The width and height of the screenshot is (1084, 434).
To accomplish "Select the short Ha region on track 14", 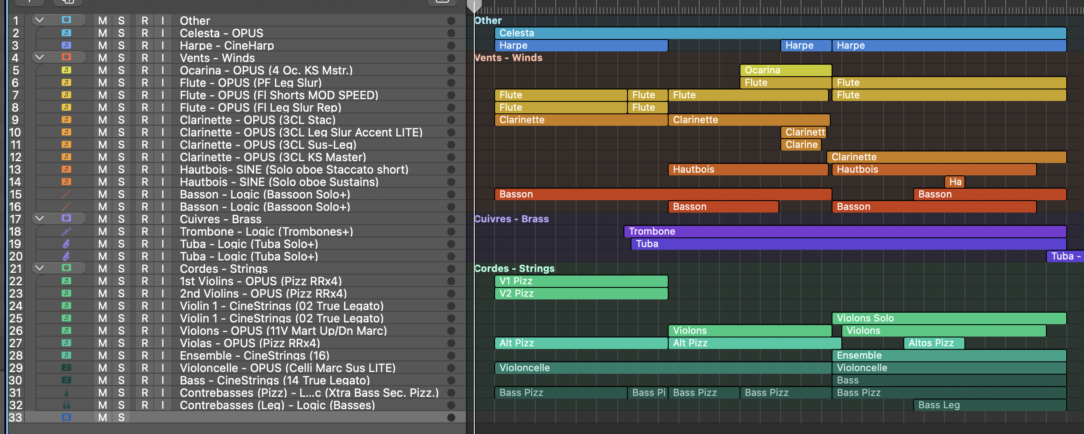I will pyautogui.click(x=955, y=182).
